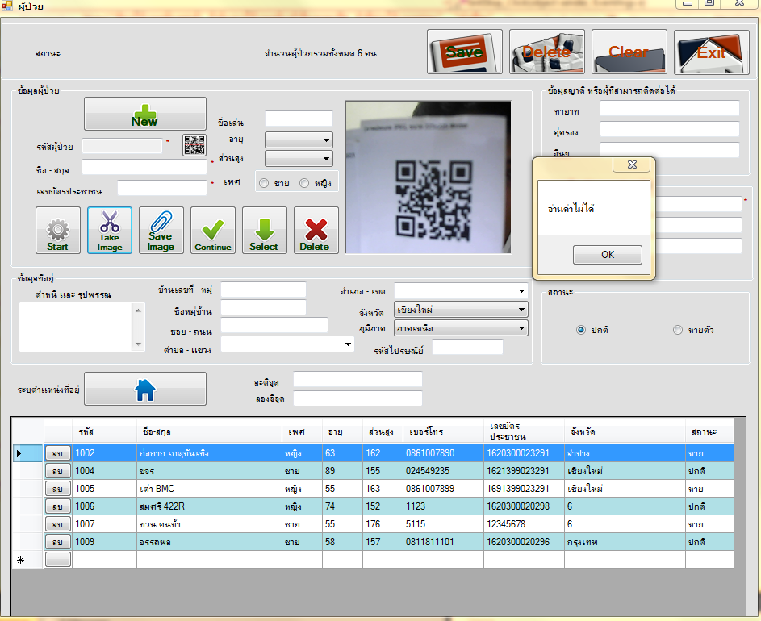
Task: Click the New patient button with plus icon
Action: [x=144, y=114]
